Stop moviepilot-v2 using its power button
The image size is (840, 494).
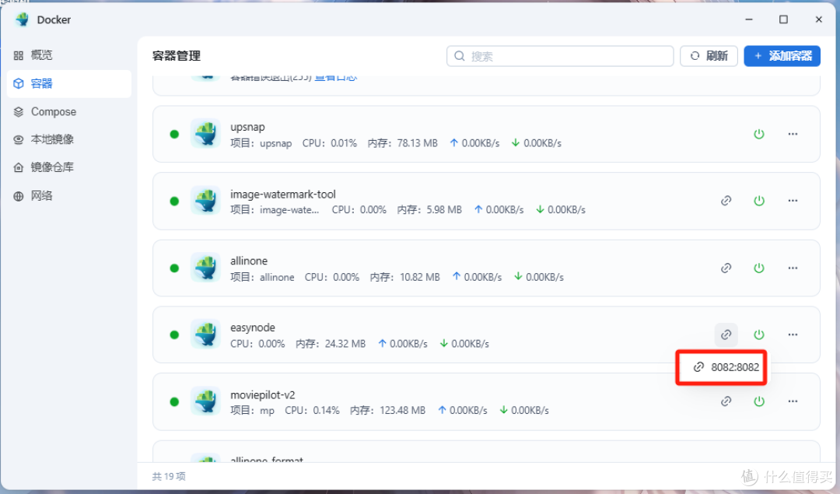pyautogui.click(x=759, y=401)
